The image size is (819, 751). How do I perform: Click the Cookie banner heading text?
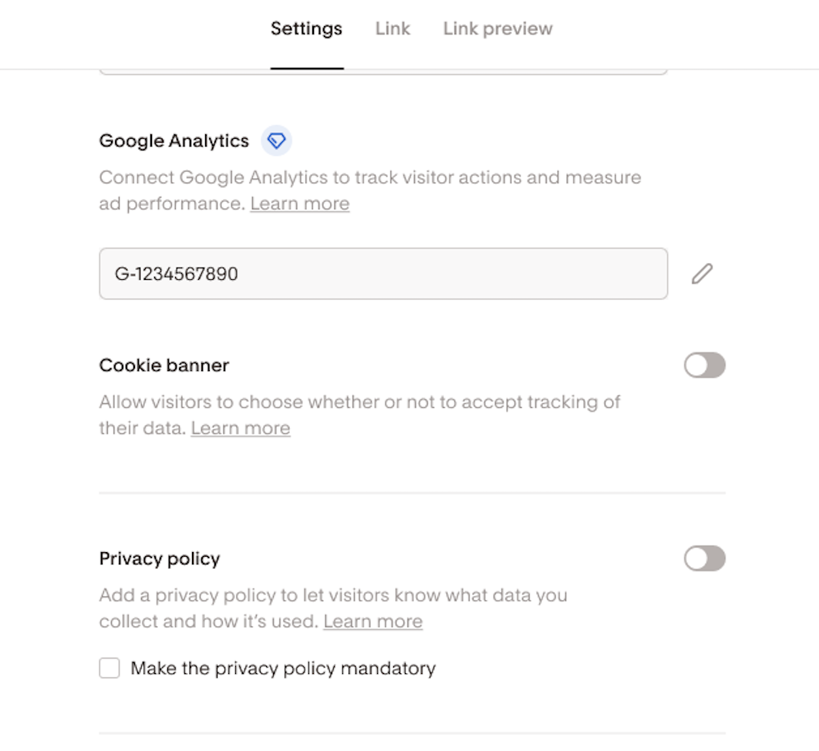(164, 365)
